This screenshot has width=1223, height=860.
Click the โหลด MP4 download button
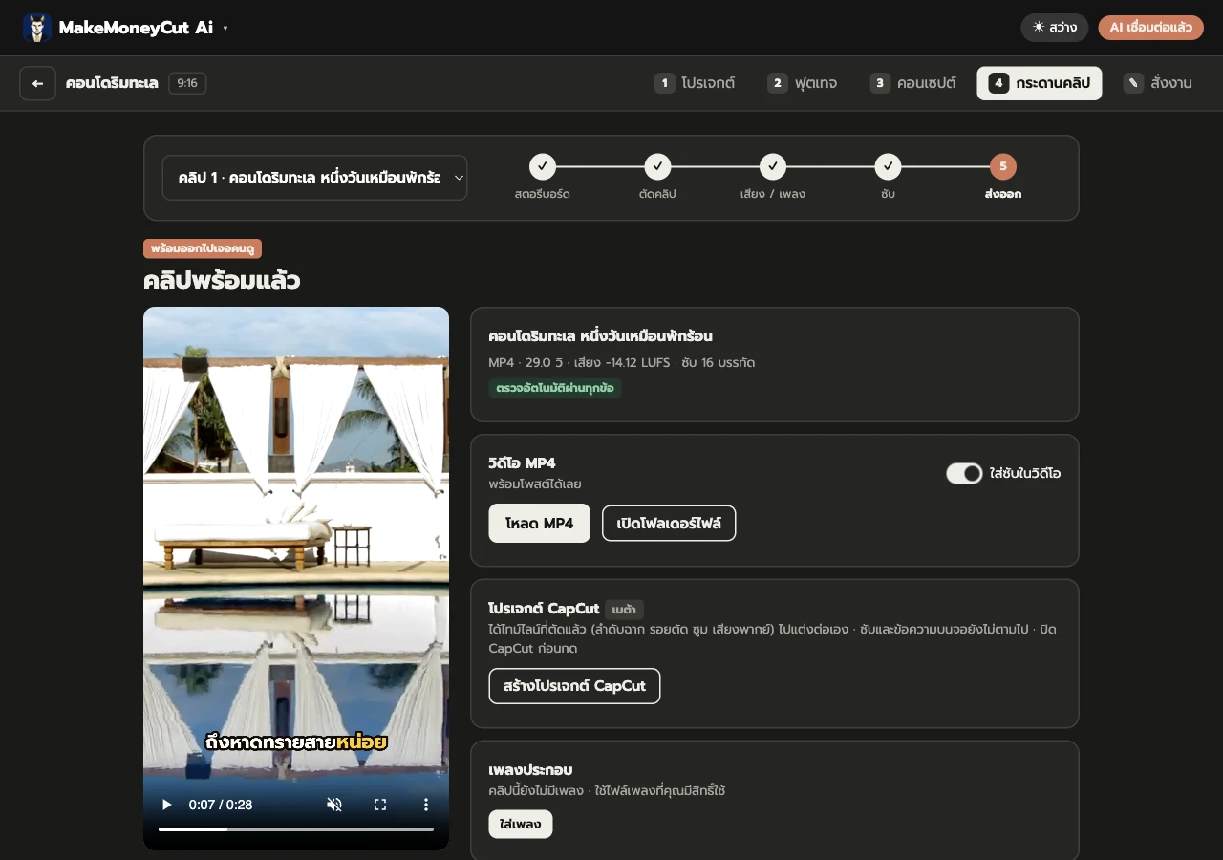(540, 524)
